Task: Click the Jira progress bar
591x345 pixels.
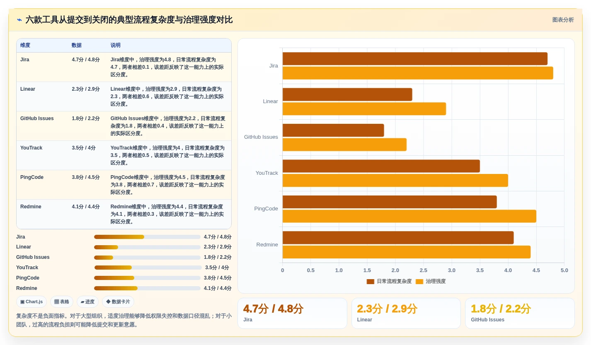Action: tap(147, 237)
